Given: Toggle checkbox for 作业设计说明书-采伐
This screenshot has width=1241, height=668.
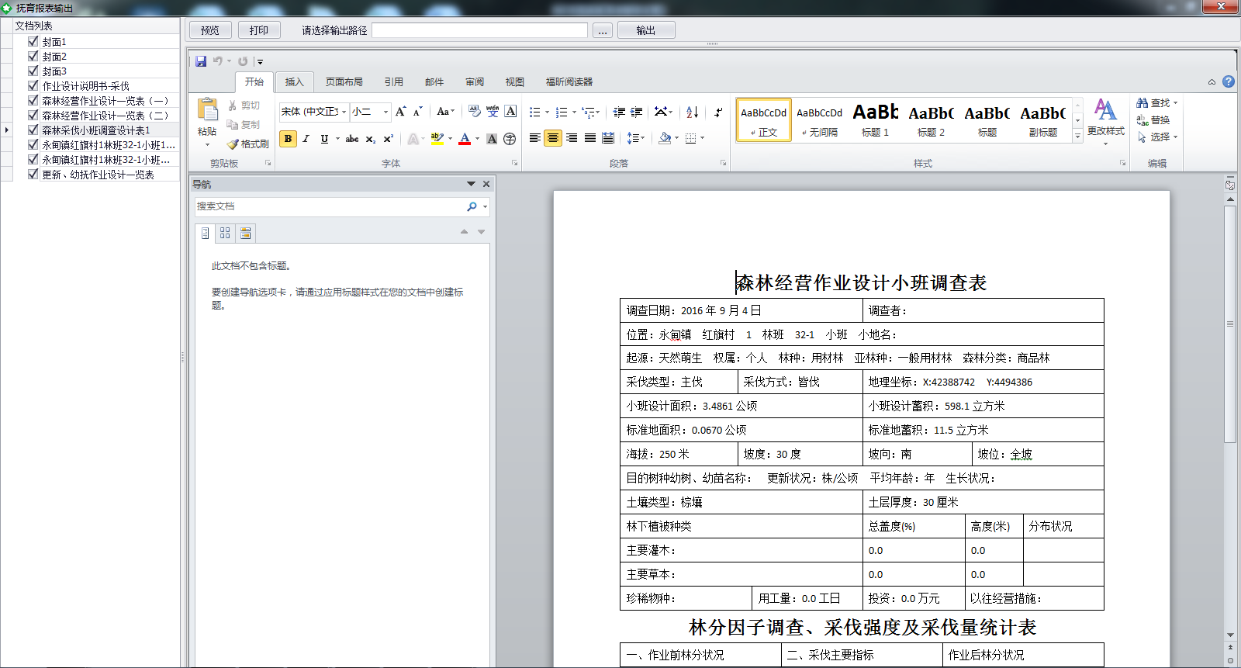Looking at the screenshot, I should tap(33, 85).
